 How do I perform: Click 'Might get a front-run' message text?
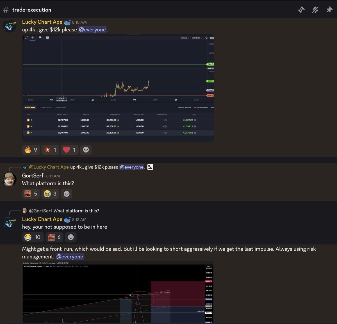169,253
